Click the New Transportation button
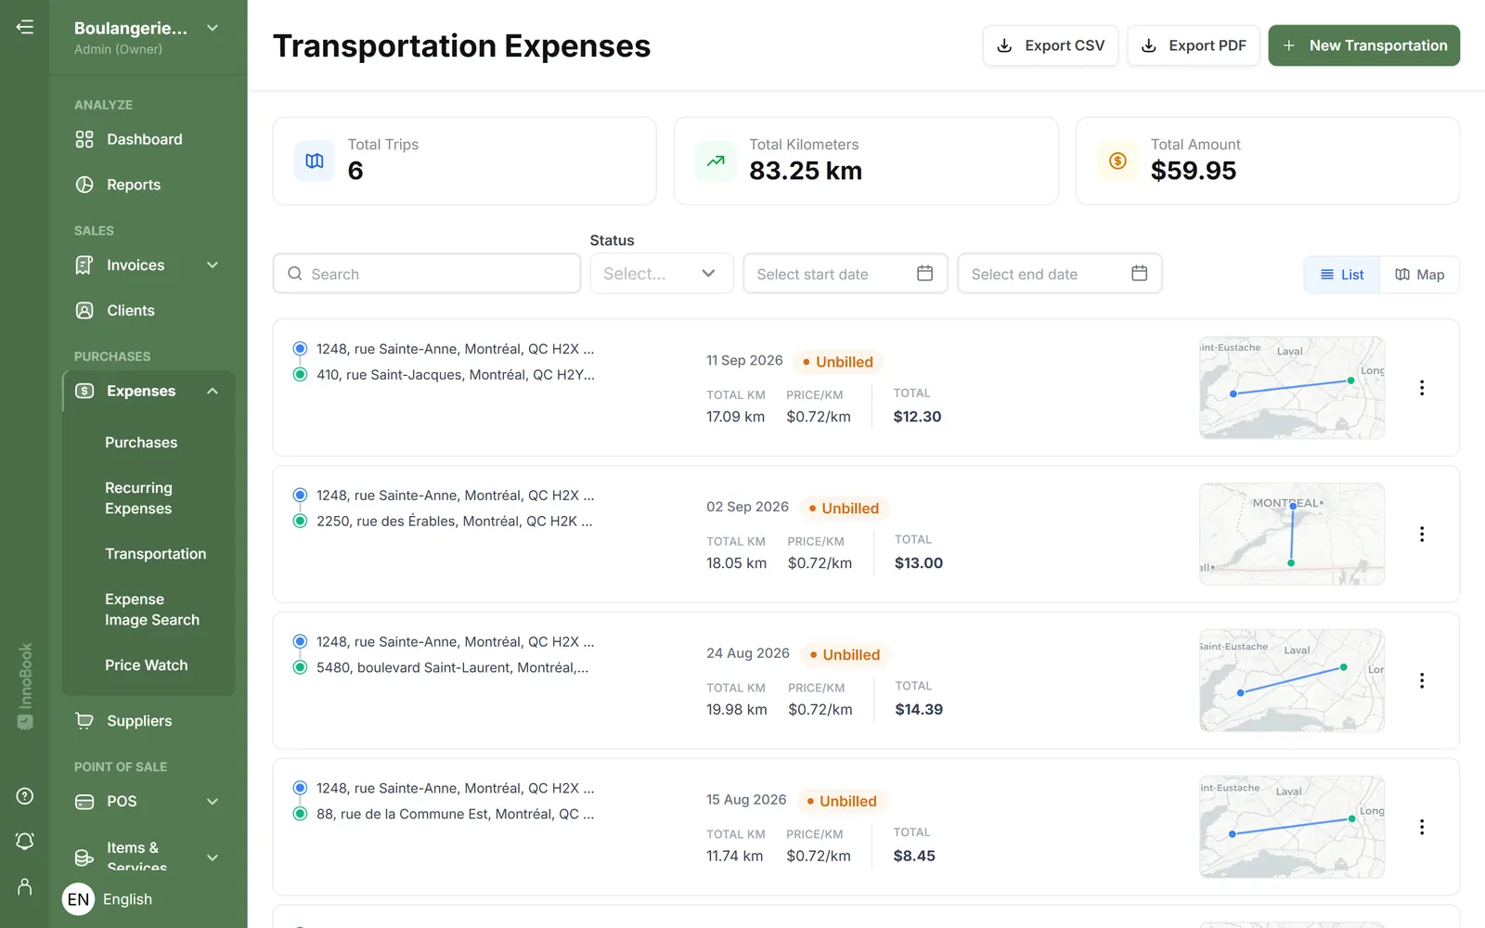The width and height of the screenshot is (1485, 928). pos(1364,45)
